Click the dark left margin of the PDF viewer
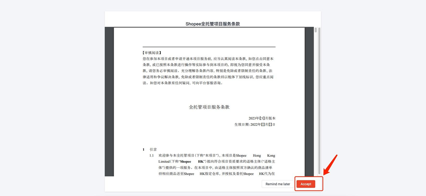426x196 pixels. 109,100
